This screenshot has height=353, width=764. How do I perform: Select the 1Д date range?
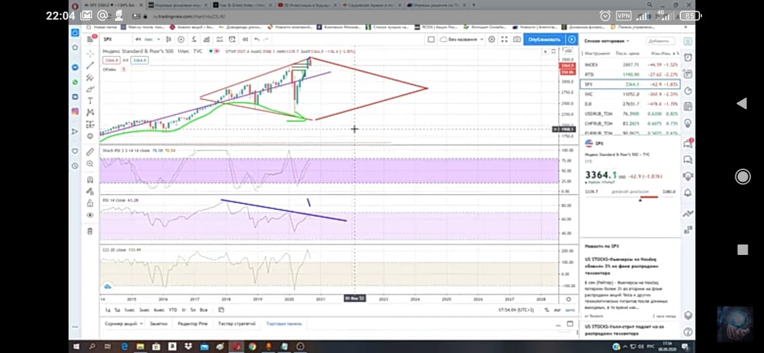pos(108,310)
